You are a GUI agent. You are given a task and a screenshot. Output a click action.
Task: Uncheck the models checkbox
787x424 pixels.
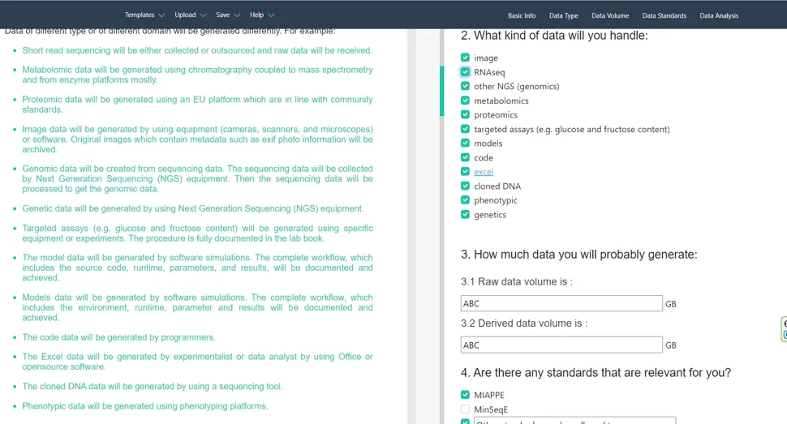click(x=465, y=143)
